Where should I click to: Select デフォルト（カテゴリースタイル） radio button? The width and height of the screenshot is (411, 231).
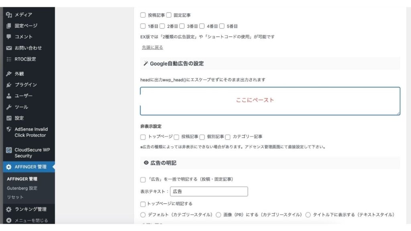click(143, 215)
